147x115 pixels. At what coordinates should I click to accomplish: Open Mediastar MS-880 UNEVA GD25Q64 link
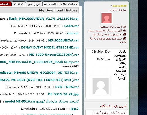click(x=39, y=72)
